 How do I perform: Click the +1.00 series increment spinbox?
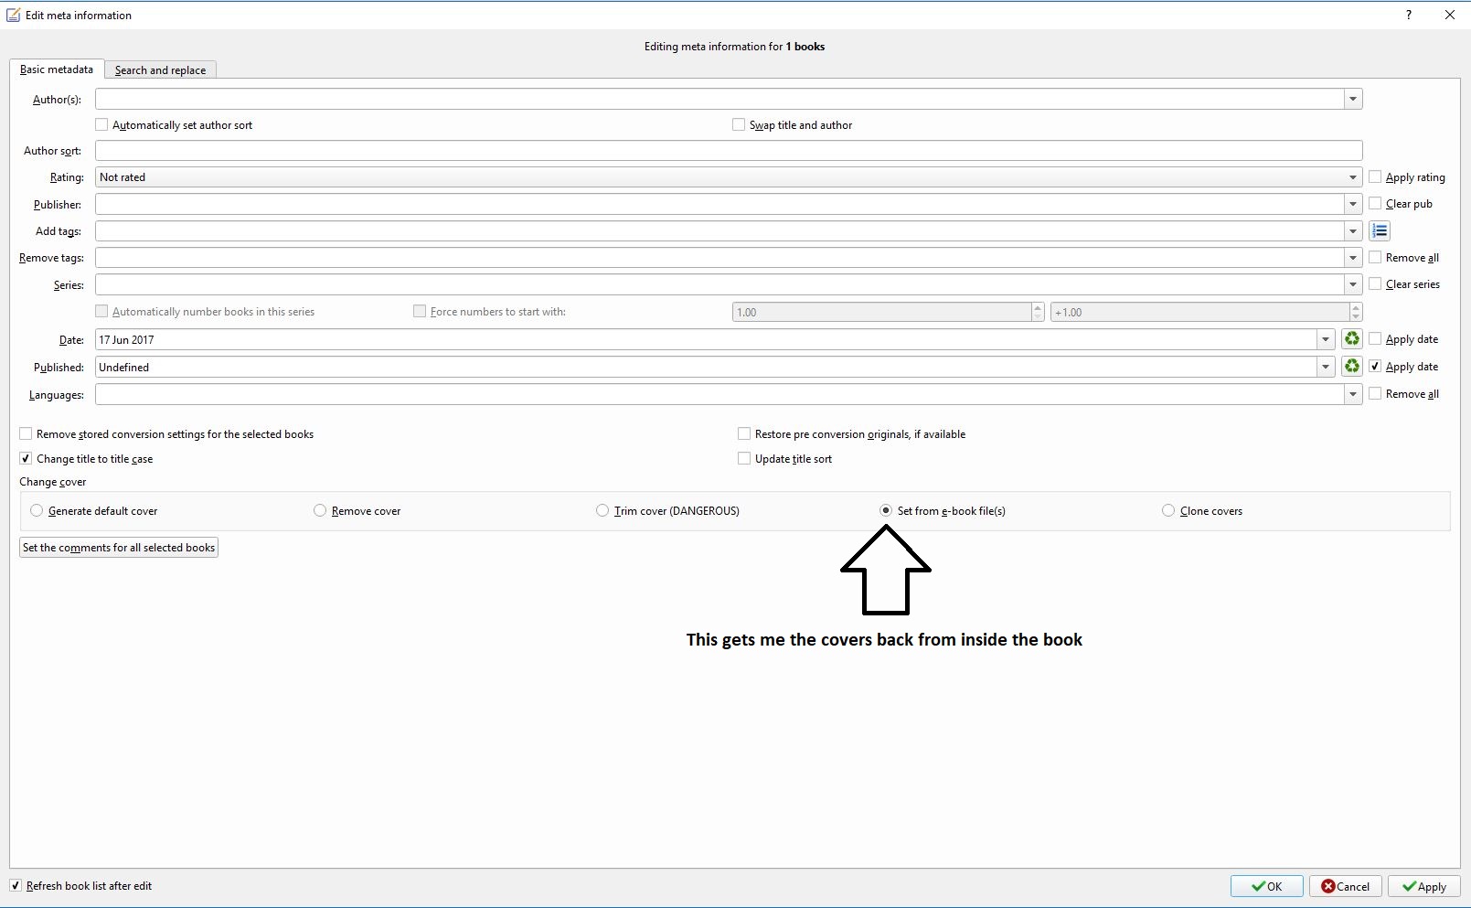1206,312
